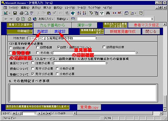Toggle the 訪問看護 checkbox

click(38, 47)
